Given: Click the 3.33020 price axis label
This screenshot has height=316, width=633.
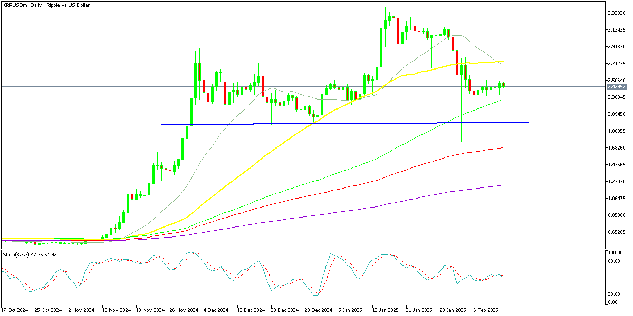Looking at the screenshot, I should tap(617, 13).
